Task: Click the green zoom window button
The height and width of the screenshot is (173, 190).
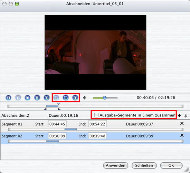Action: 17,4
